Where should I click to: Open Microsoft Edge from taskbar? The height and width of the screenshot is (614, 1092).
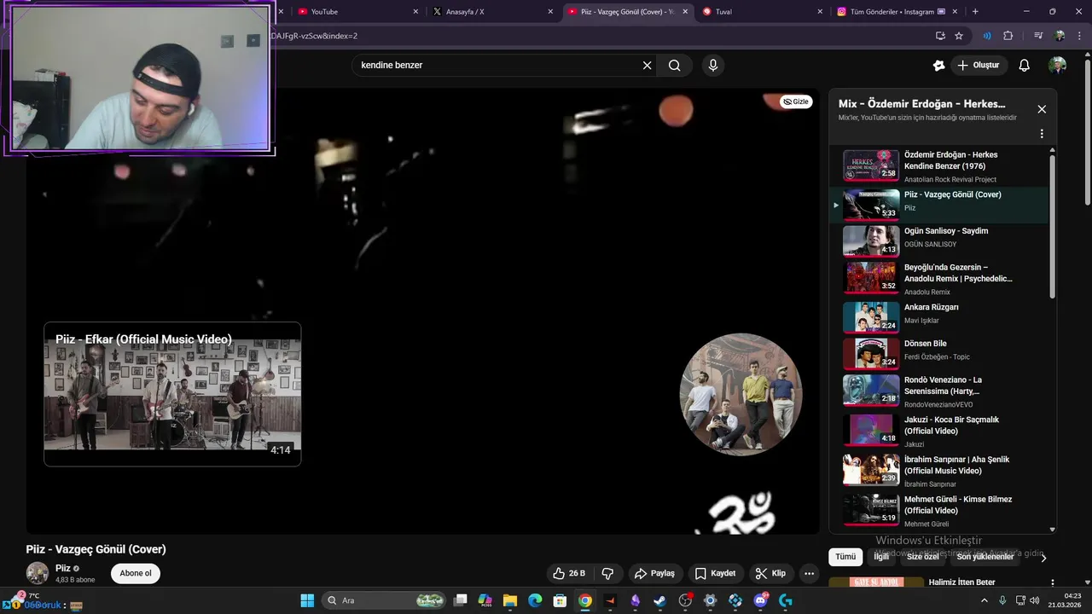click(x=535, y=600)
